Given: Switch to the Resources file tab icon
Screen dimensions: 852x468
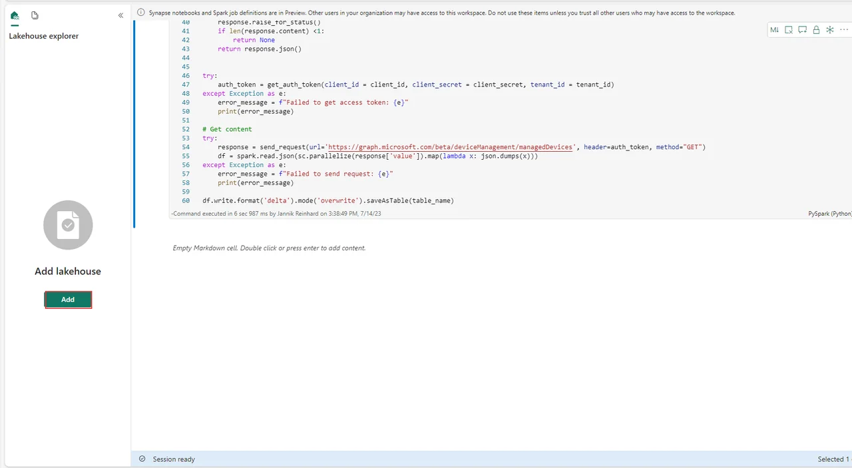Looking at the screenshot, I should coord(35,15).
